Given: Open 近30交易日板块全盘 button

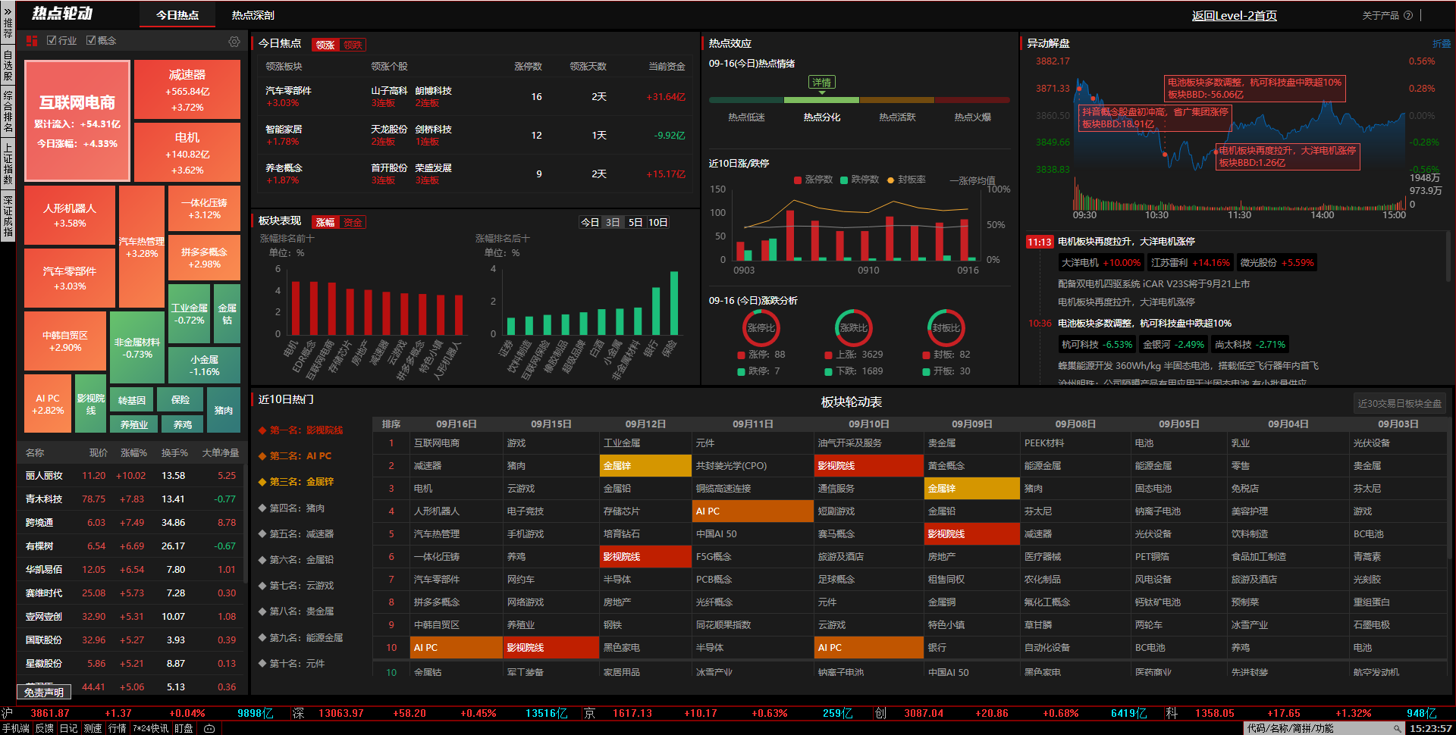Looking at the screenshot, I should 1399,403.
